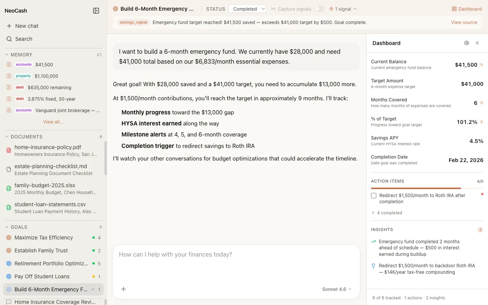Open Dashboard settings gear icon

click(467, 43)
